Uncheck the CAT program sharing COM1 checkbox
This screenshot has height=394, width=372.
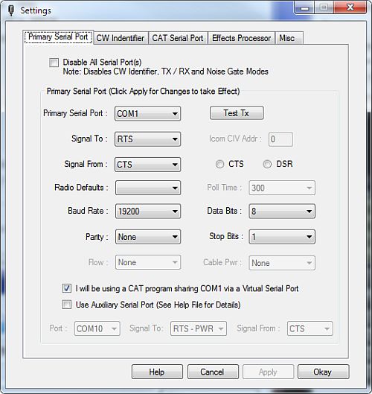tap(67, 288)
